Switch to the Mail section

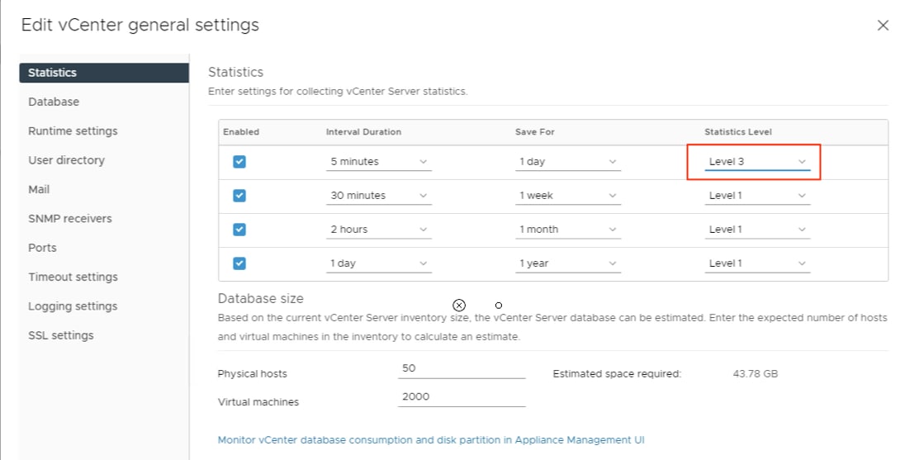pos(39,189)
